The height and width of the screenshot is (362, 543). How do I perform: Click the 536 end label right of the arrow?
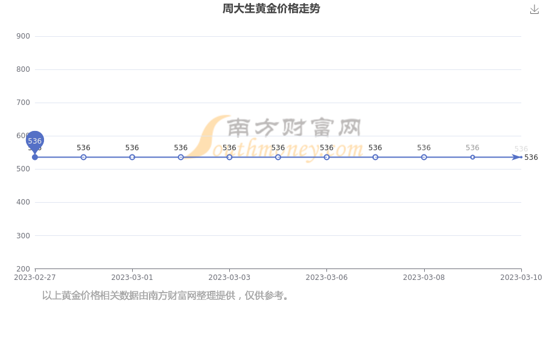coord(531,157)
